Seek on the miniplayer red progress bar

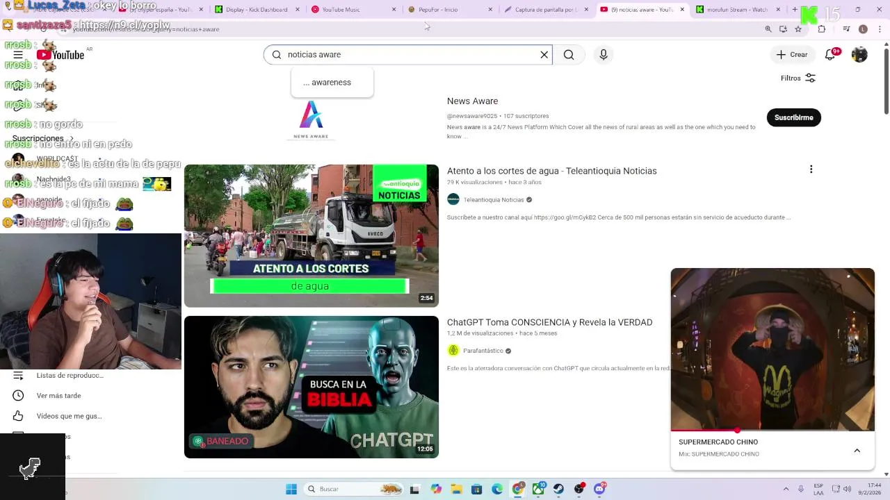[x=772, y=431]
